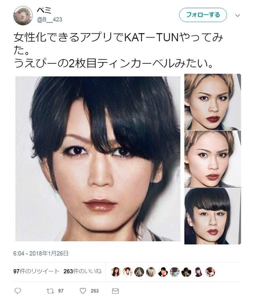Open the @B__423 handle link
The width and height of the screenshot is (253, 301).
[49, 19]
